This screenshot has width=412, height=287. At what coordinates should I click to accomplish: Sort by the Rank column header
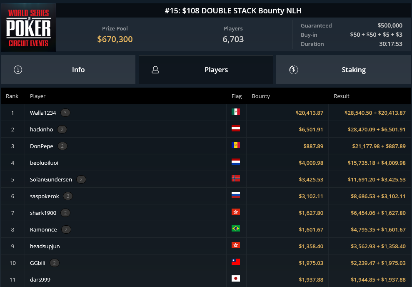[12, 96]
